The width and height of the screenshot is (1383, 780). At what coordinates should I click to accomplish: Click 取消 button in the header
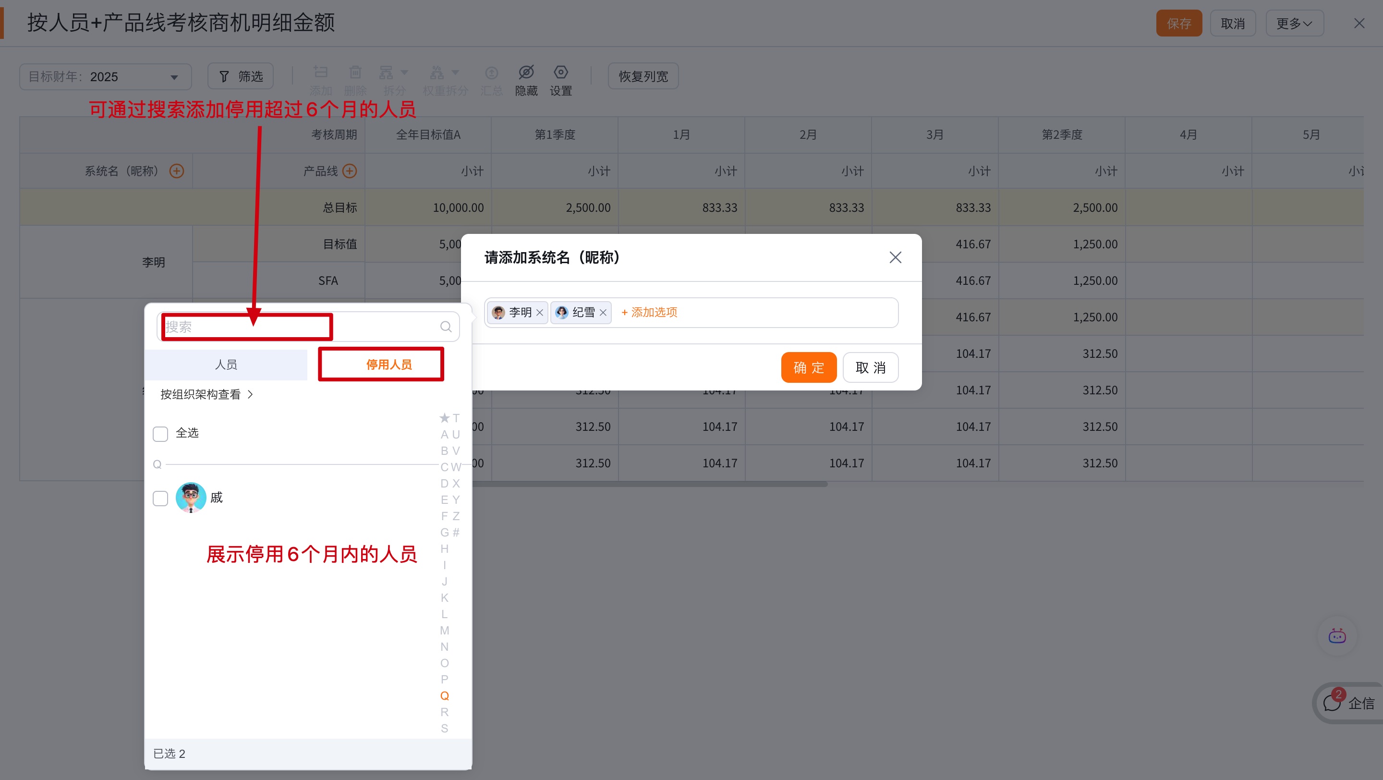(x=1232, y=24)
